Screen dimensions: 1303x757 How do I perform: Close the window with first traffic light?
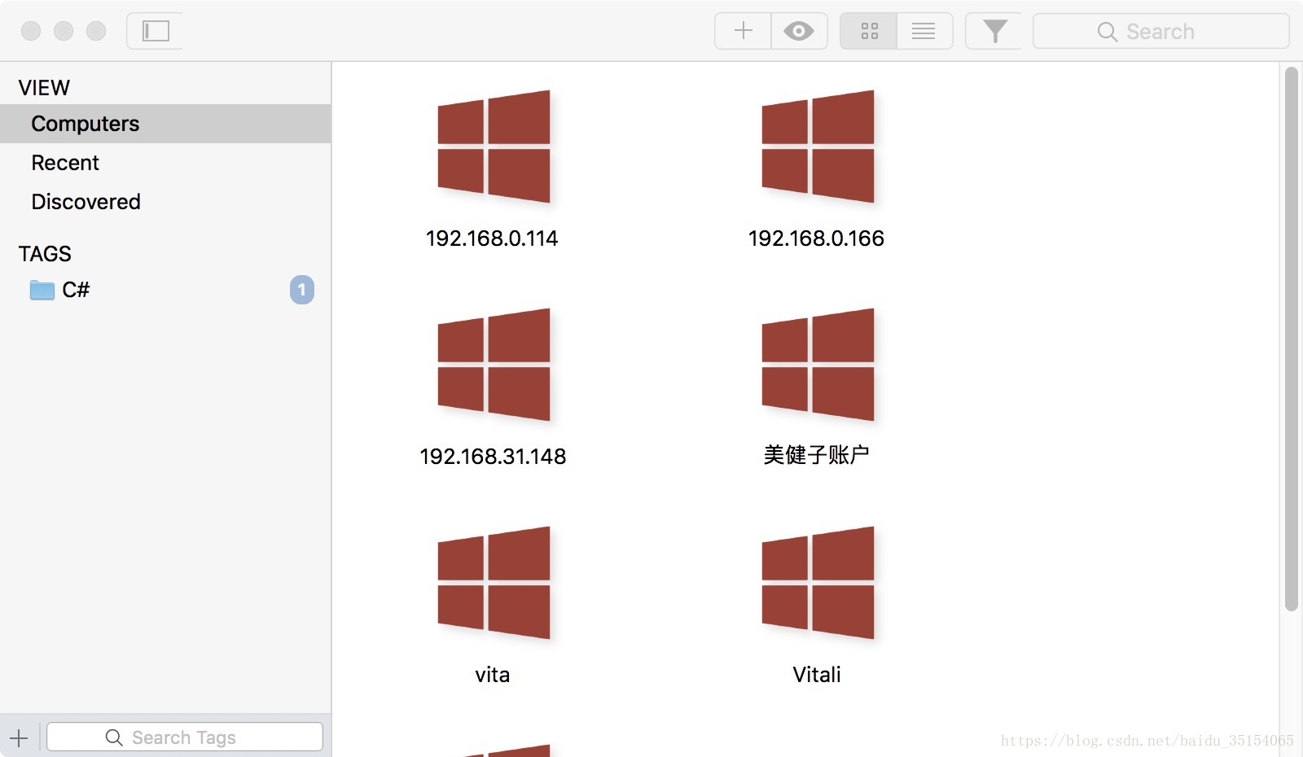31,31
